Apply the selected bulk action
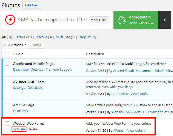The image size is (173, 136). [37, 45]
